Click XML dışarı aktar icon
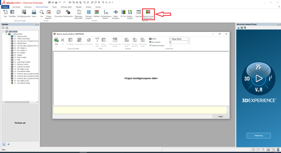The image size is (281, 153). click(143, 40)
